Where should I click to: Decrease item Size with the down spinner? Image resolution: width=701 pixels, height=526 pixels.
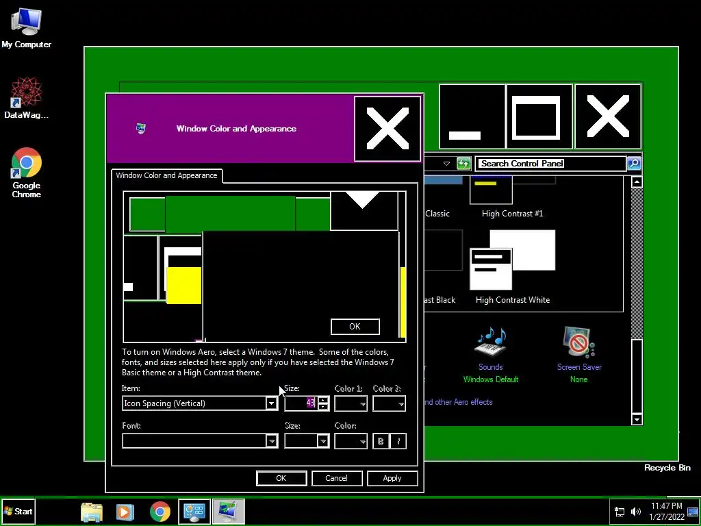pos(323,407)
